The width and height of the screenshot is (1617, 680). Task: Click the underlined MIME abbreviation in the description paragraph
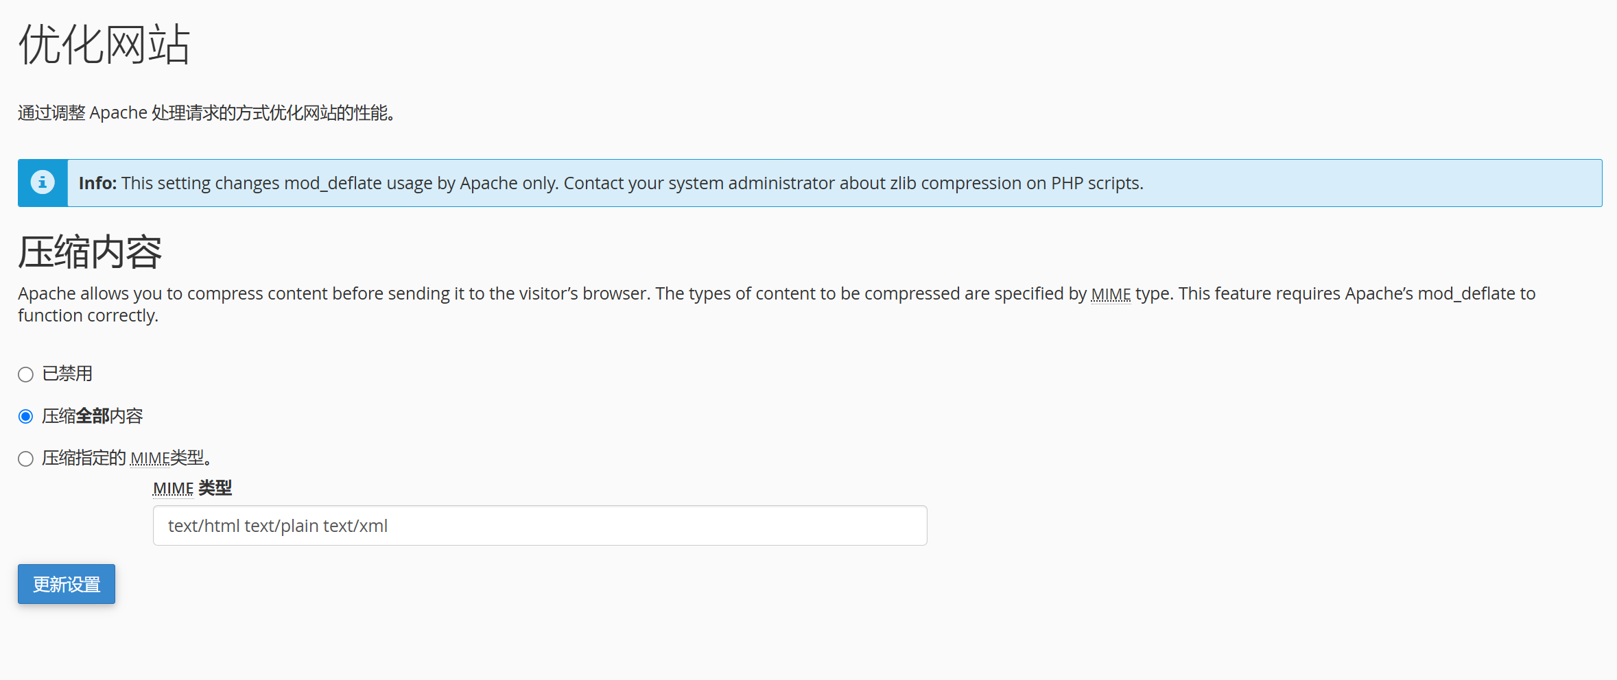click(1110, 294)
